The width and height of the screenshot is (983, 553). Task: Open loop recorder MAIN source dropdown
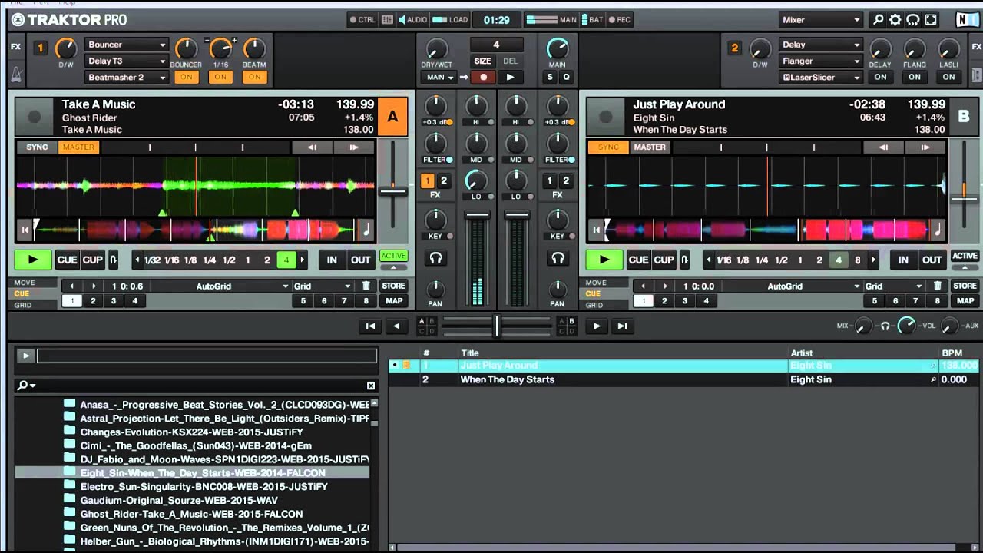point(439,77)
